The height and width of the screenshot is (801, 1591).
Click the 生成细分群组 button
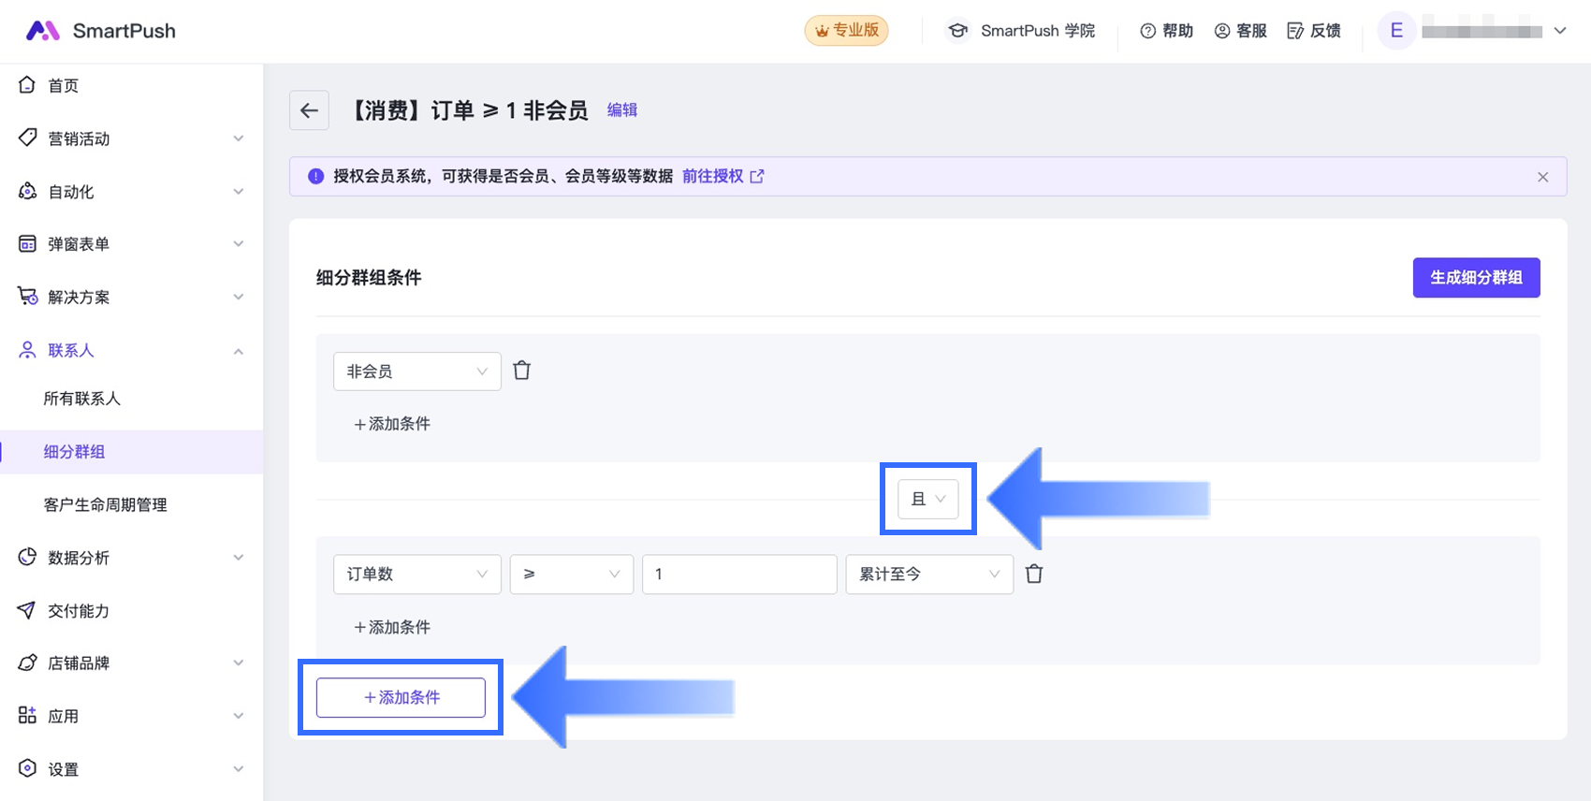pyautogui.click(x=1476, y=278)
